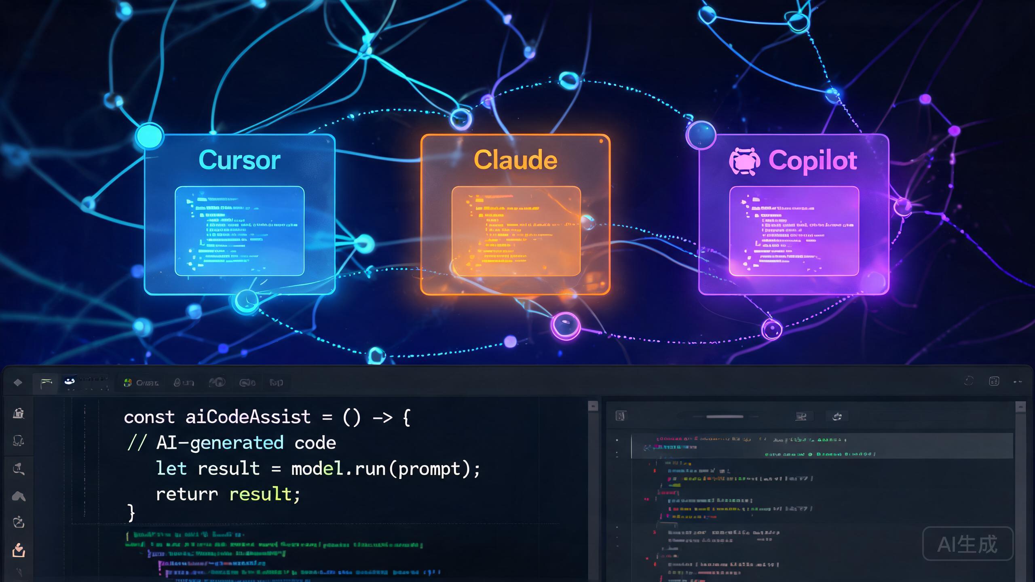Click the scroll-up arrow of the right panel scrollbar

coord(1020,407)
